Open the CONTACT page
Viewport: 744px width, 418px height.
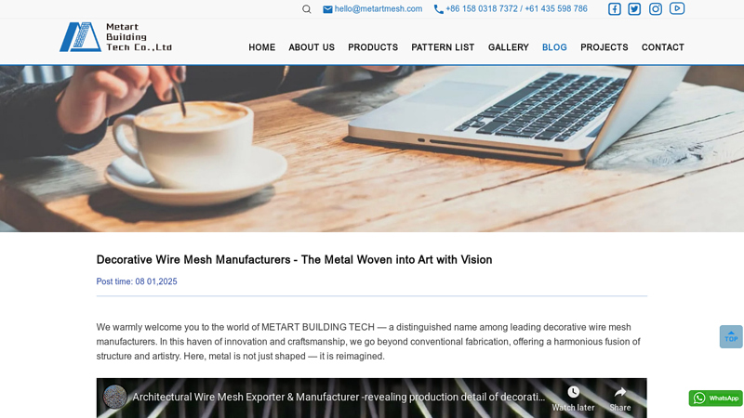pos(662,47)
